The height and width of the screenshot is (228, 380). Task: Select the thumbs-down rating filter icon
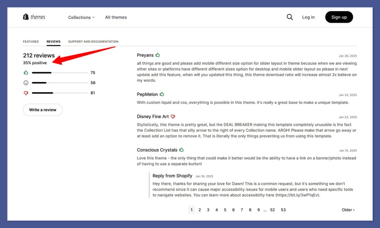(26, 92)
